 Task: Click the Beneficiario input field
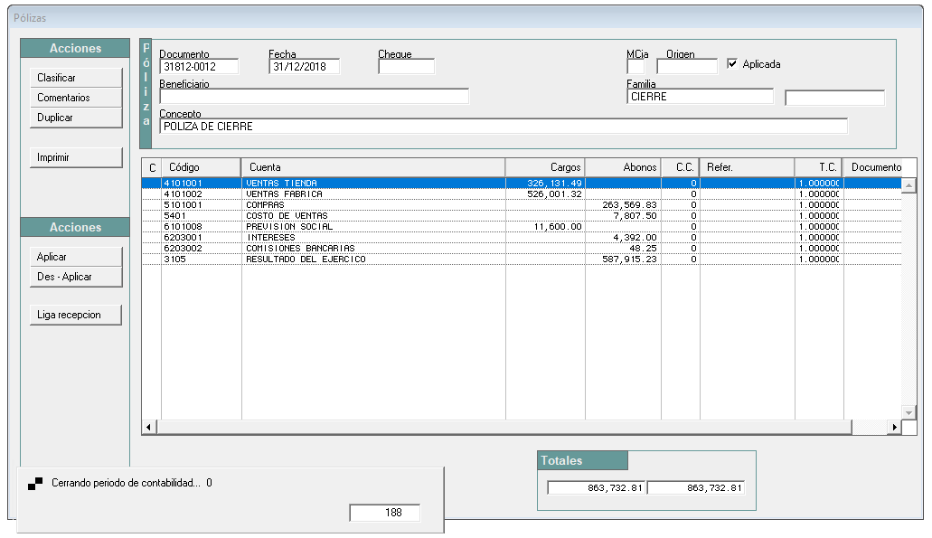[x=314, y=97]
